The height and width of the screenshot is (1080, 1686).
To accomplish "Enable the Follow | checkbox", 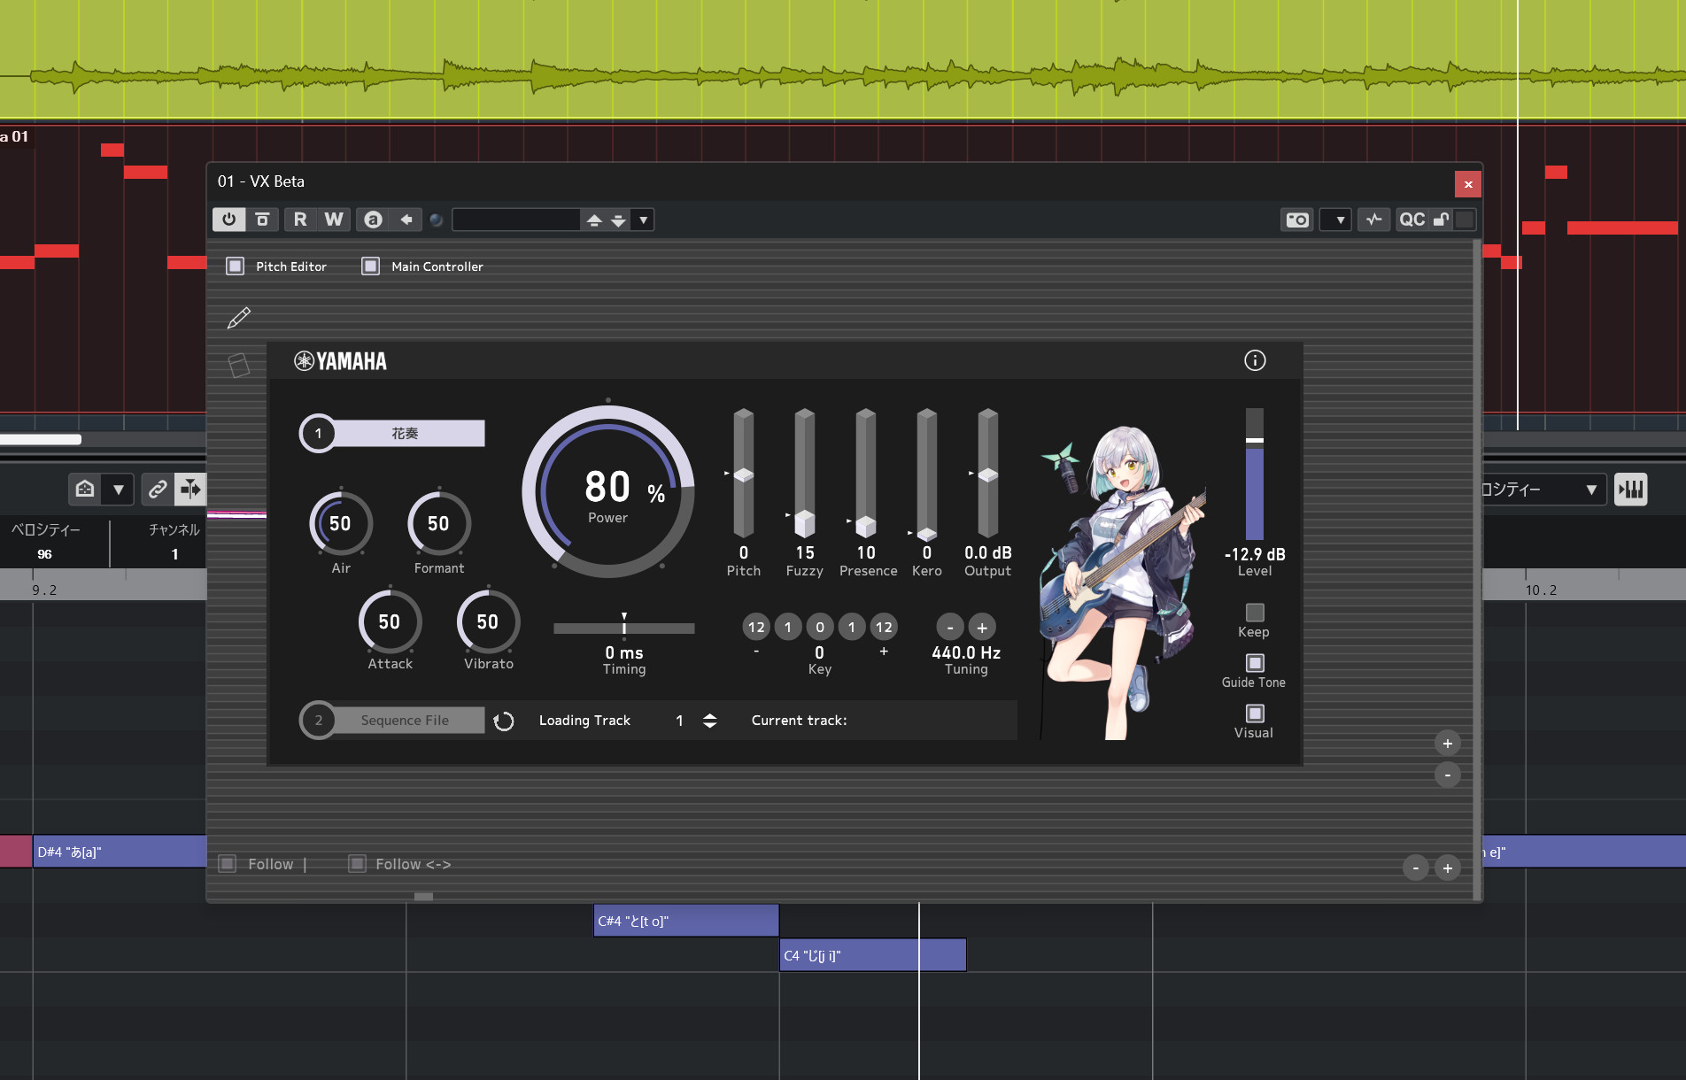I will (228, 864).
